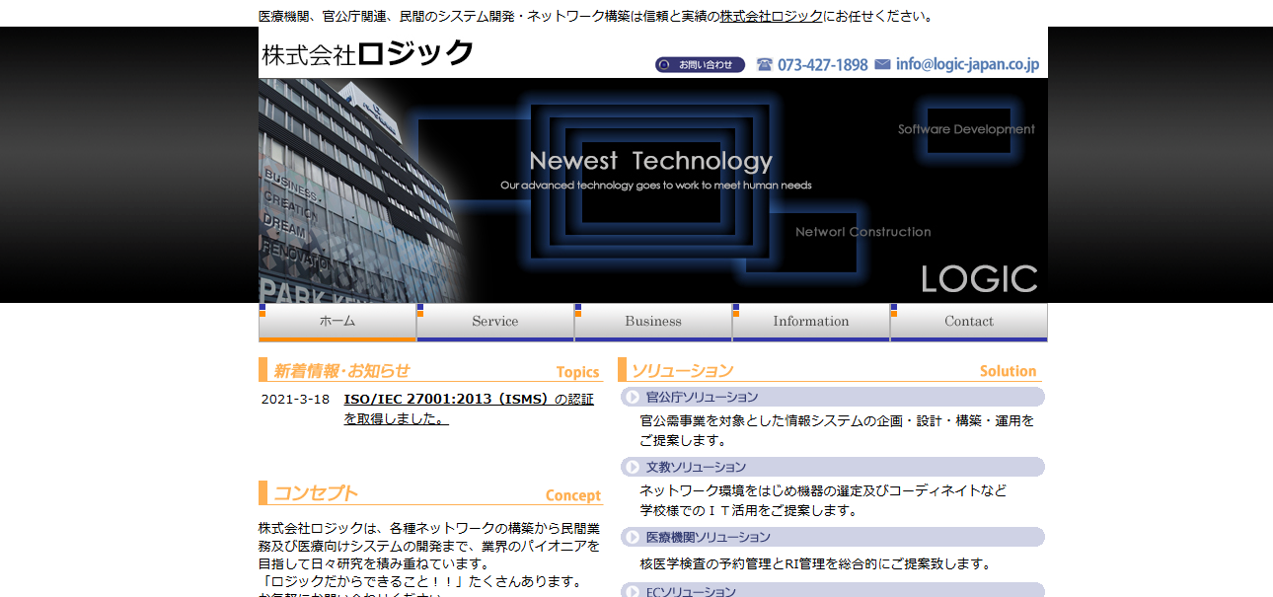This screenshot has height=597, width=1273.
Task: Go to the Business navigation tab
Action: [653, 322]
